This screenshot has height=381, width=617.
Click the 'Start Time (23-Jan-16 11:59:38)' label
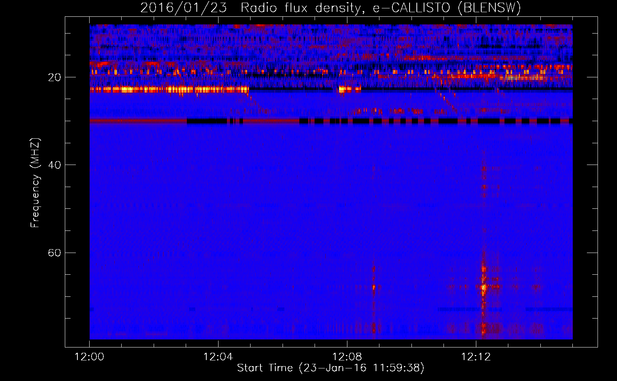tap(331, 368)
